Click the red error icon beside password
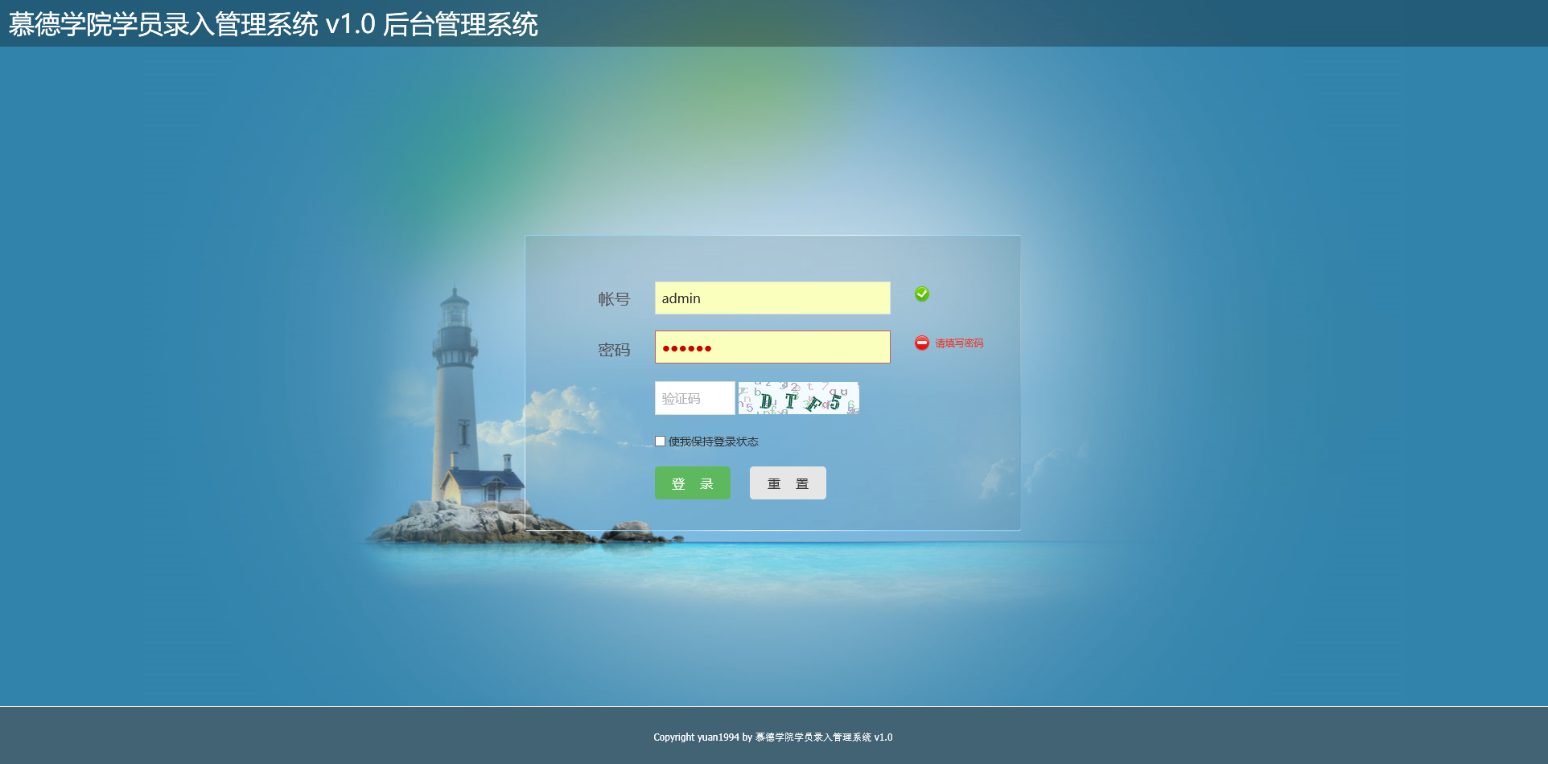 click(x=922, y=343)
